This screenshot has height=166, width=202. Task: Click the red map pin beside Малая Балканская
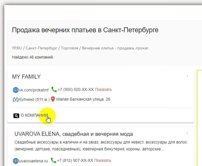coord(53,99)
